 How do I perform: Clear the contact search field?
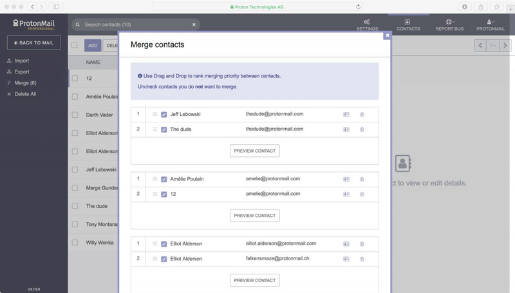coord(194,24)
